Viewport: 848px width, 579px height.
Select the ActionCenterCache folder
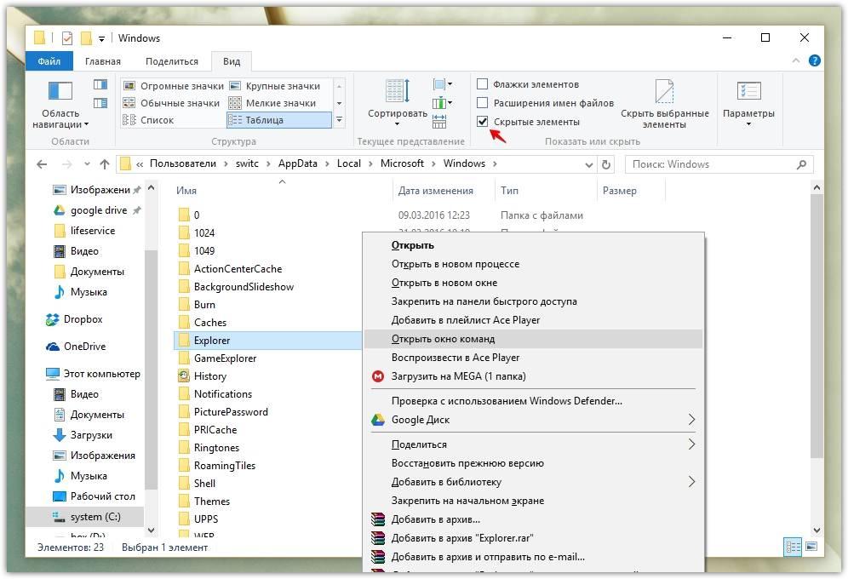[x=238, y=269]
